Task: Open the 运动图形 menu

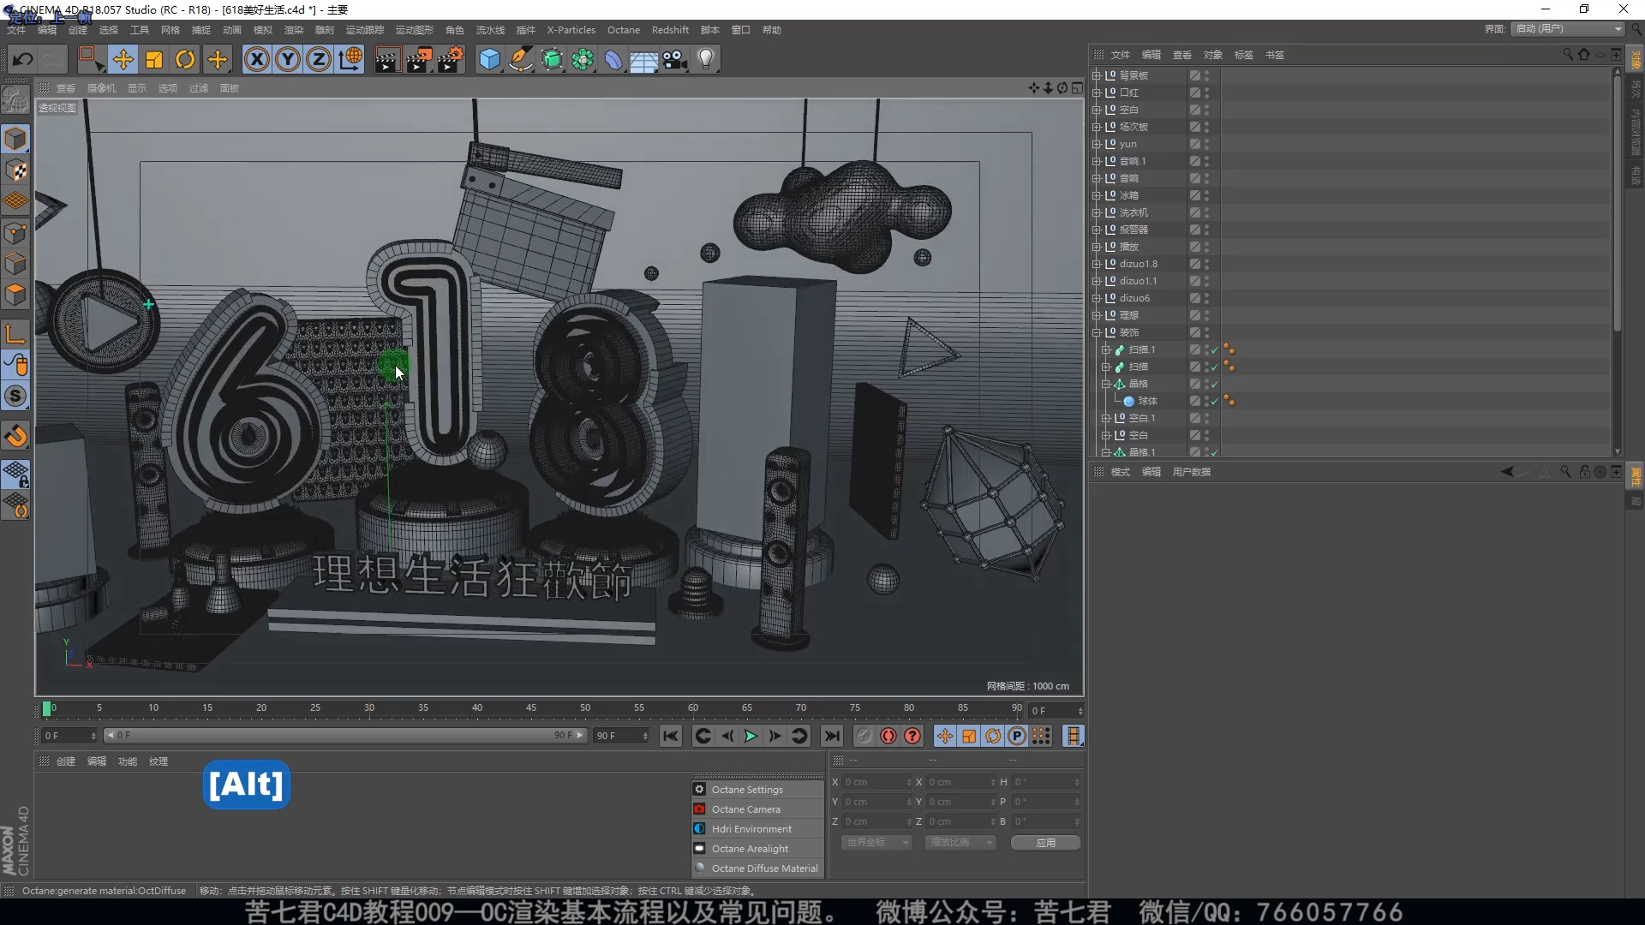Action: 414,30
